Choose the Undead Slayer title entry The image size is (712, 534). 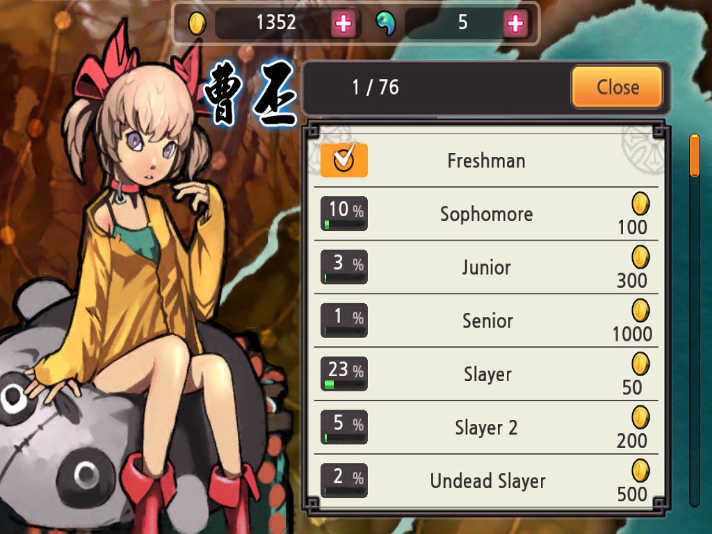(486, 481)
